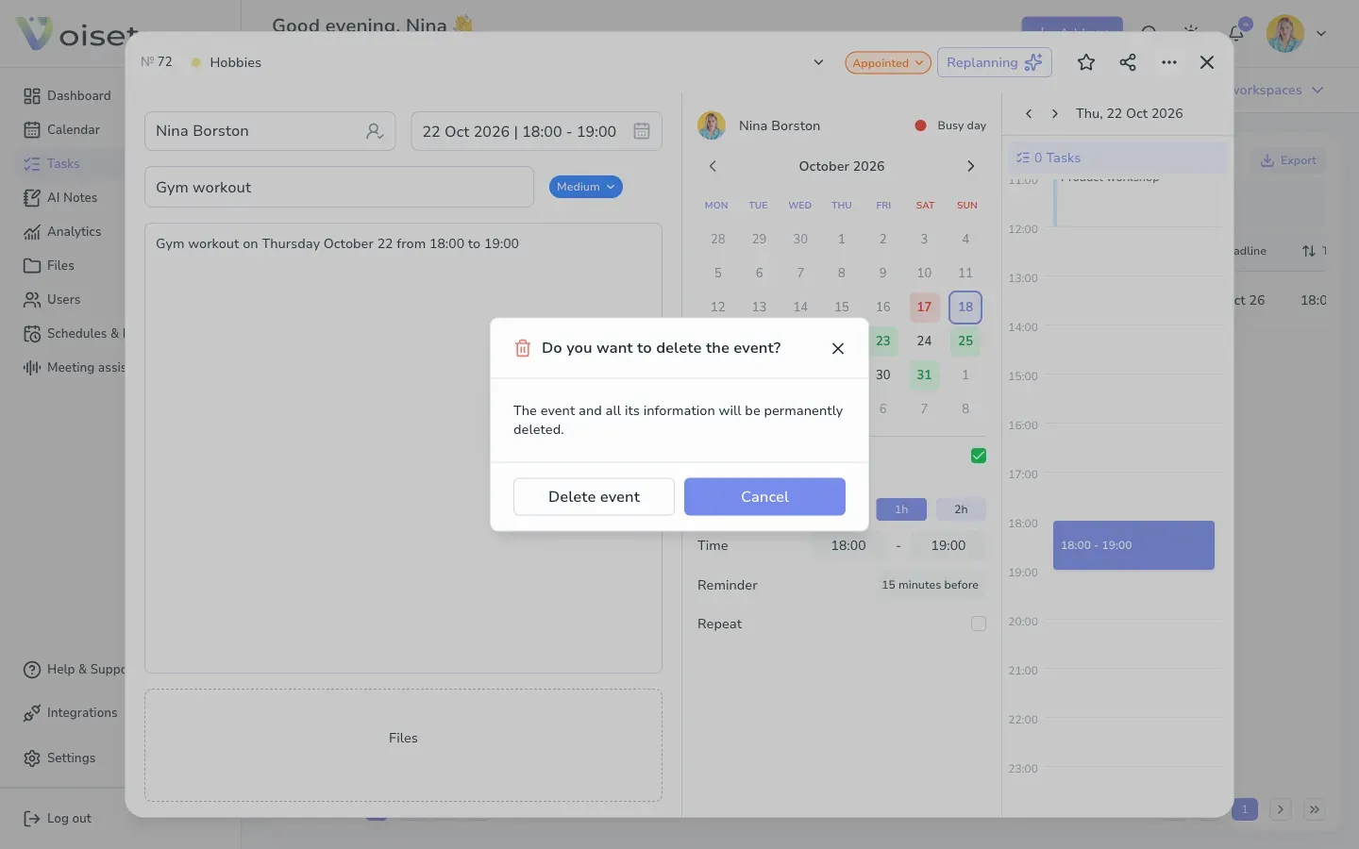Screen dimensions: 1359x849
Task: Go to previous day in schedule panel
Action: [x=1029, y=113]
